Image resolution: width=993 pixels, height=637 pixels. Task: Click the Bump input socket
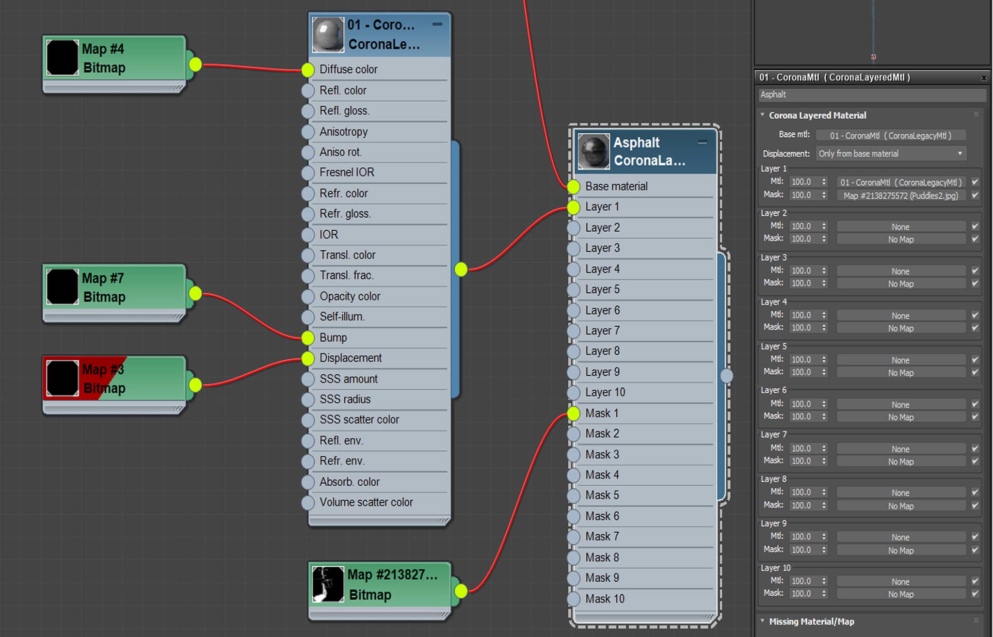[x=308, y=338]
